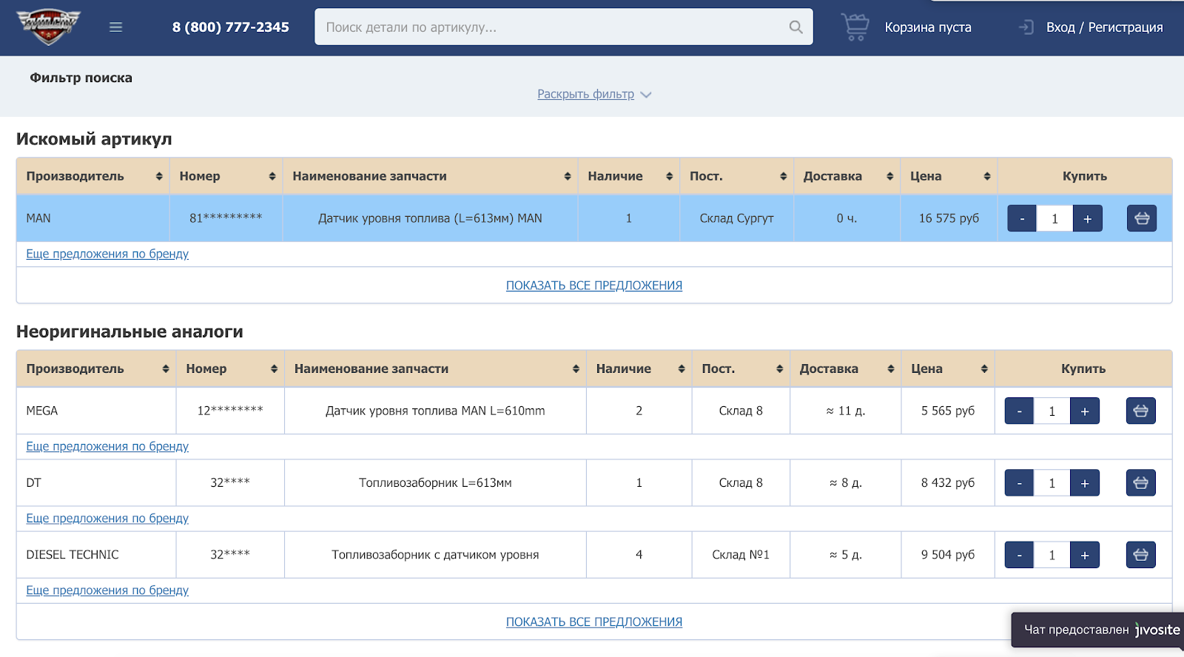
Task: Click the price 9 504 руб
Action: coord(948,554)
